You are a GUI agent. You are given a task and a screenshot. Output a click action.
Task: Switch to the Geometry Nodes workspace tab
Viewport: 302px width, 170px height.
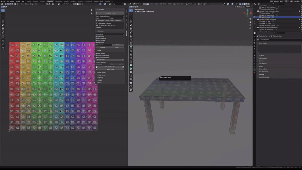point(98,1)
